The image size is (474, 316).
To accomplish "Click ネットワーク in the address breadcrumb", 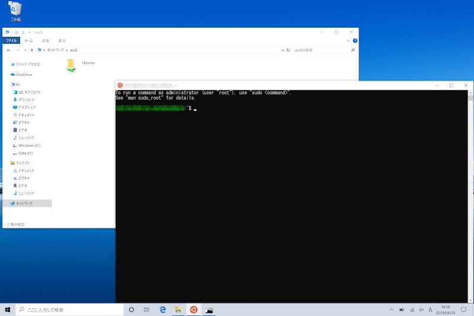I will click(x=55, y=50).
